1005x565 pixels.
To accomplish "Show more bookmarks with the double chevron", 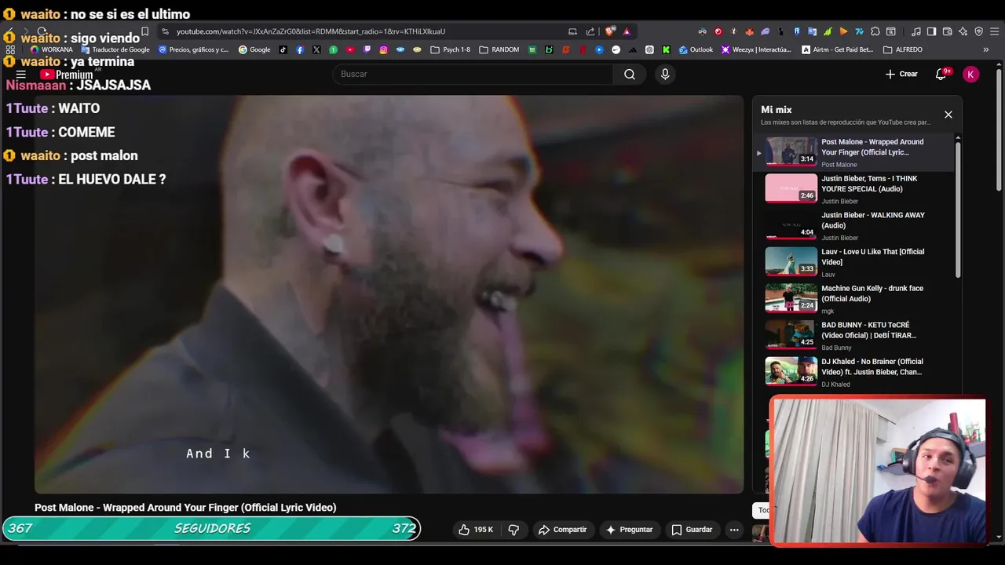I will pyautogui.click(x=985, y=49).
